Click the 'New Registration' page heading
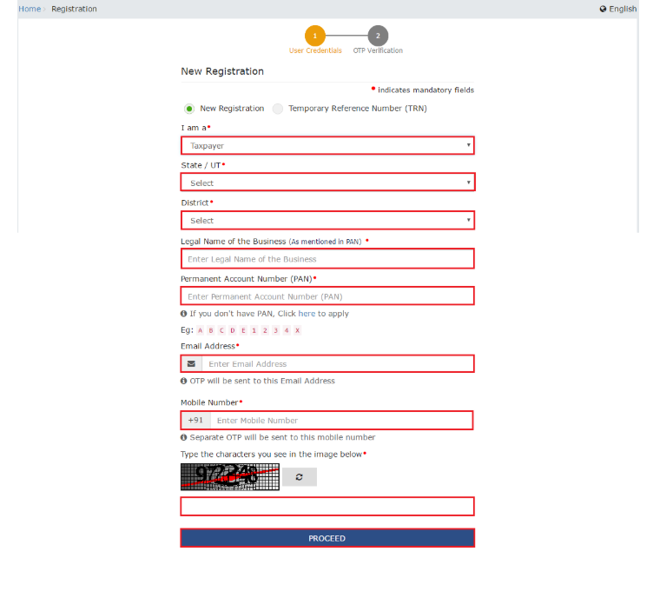This screenshot has height=598, width=653. point(222,71)
